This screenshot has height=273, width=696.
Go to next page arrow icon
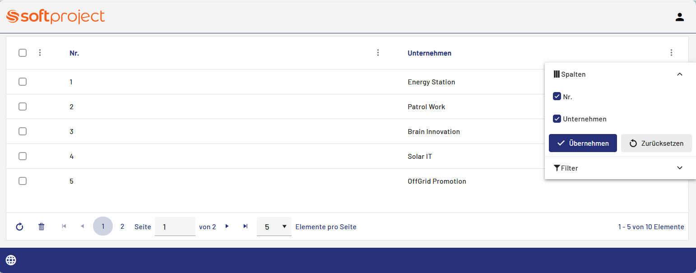227,227
